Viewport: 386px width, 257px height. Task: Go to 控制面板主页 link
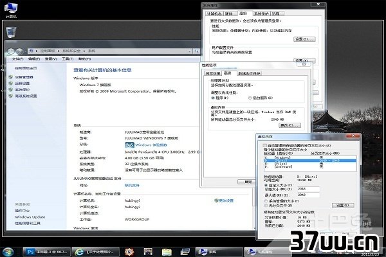[x=26, y=68]
